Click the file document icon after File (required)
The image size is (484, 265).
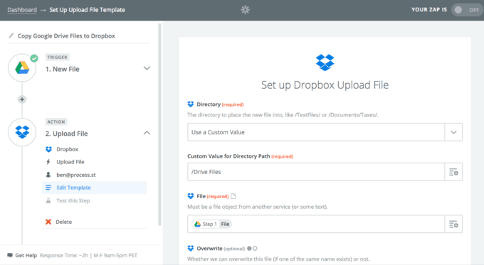(233, 196)
